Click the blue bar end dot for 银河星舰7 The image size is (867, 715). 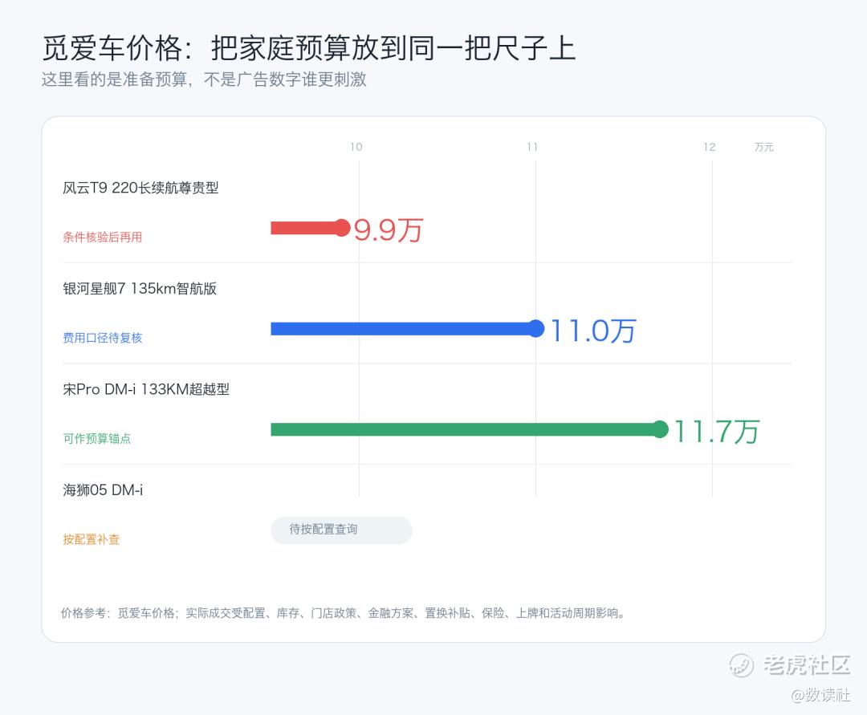(x=535, y=328)
